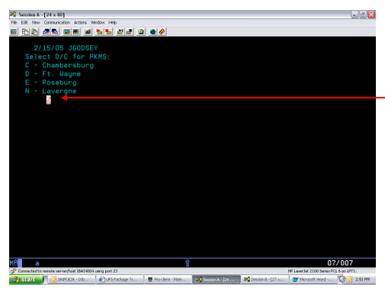Image resolution: width=385 pixels, height=290 pixels.
Task: Click the system tray mail icon
Action: tap(349, 279)
